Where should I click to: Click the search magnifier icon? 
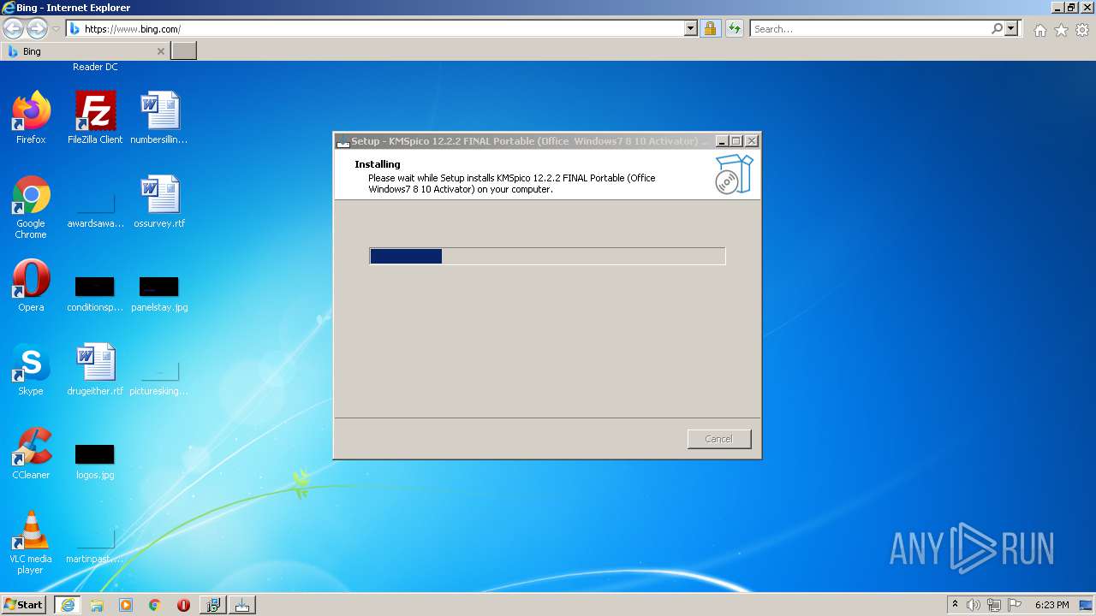point(997,28)
